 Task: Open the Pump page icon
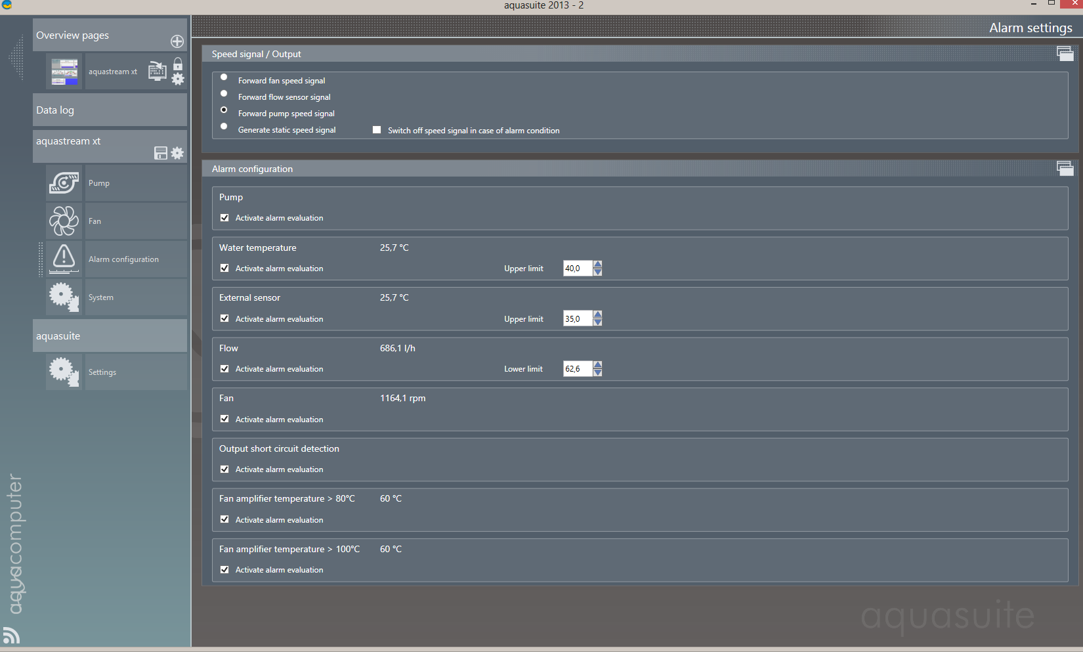64,183
